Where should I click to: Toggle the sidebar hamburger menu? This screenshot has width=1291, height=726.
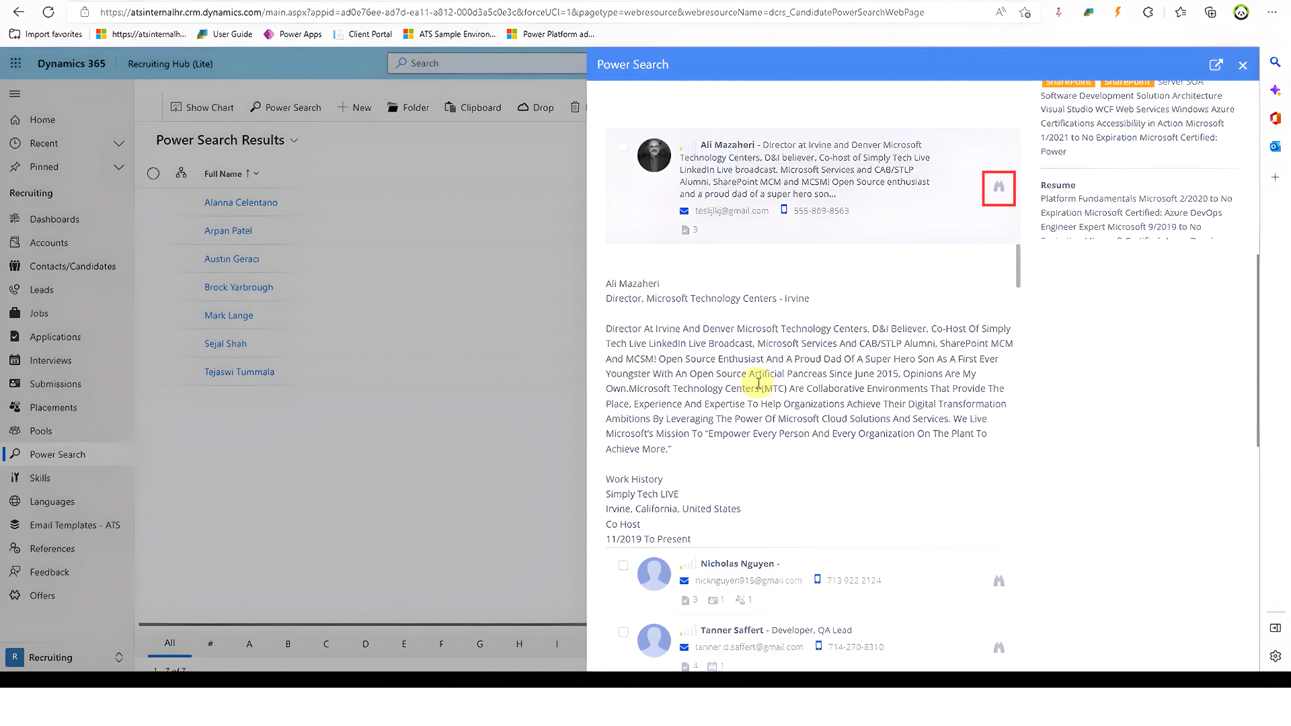[x=15, y=93]
